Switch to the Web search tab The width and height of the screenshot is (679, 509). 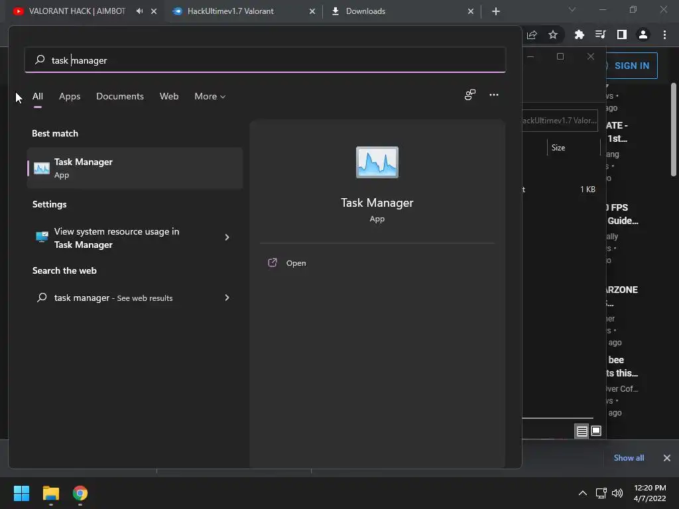(x=169, y=96)
